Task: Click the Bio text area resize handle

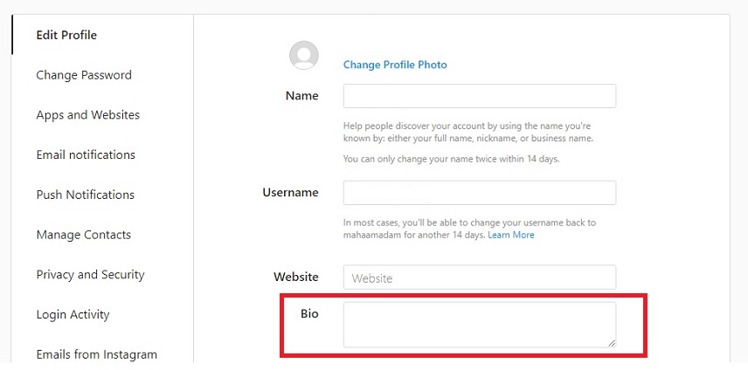Action: tap(612, 343)
